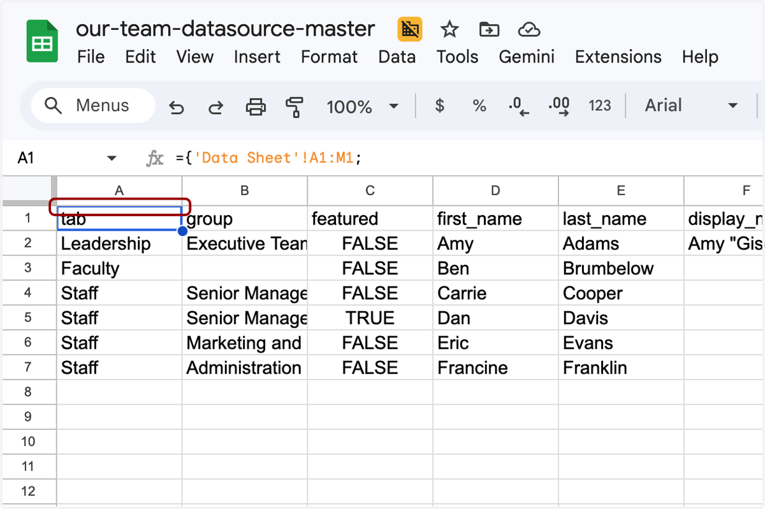
Task: Select column A header
Action: coord(119,191)
